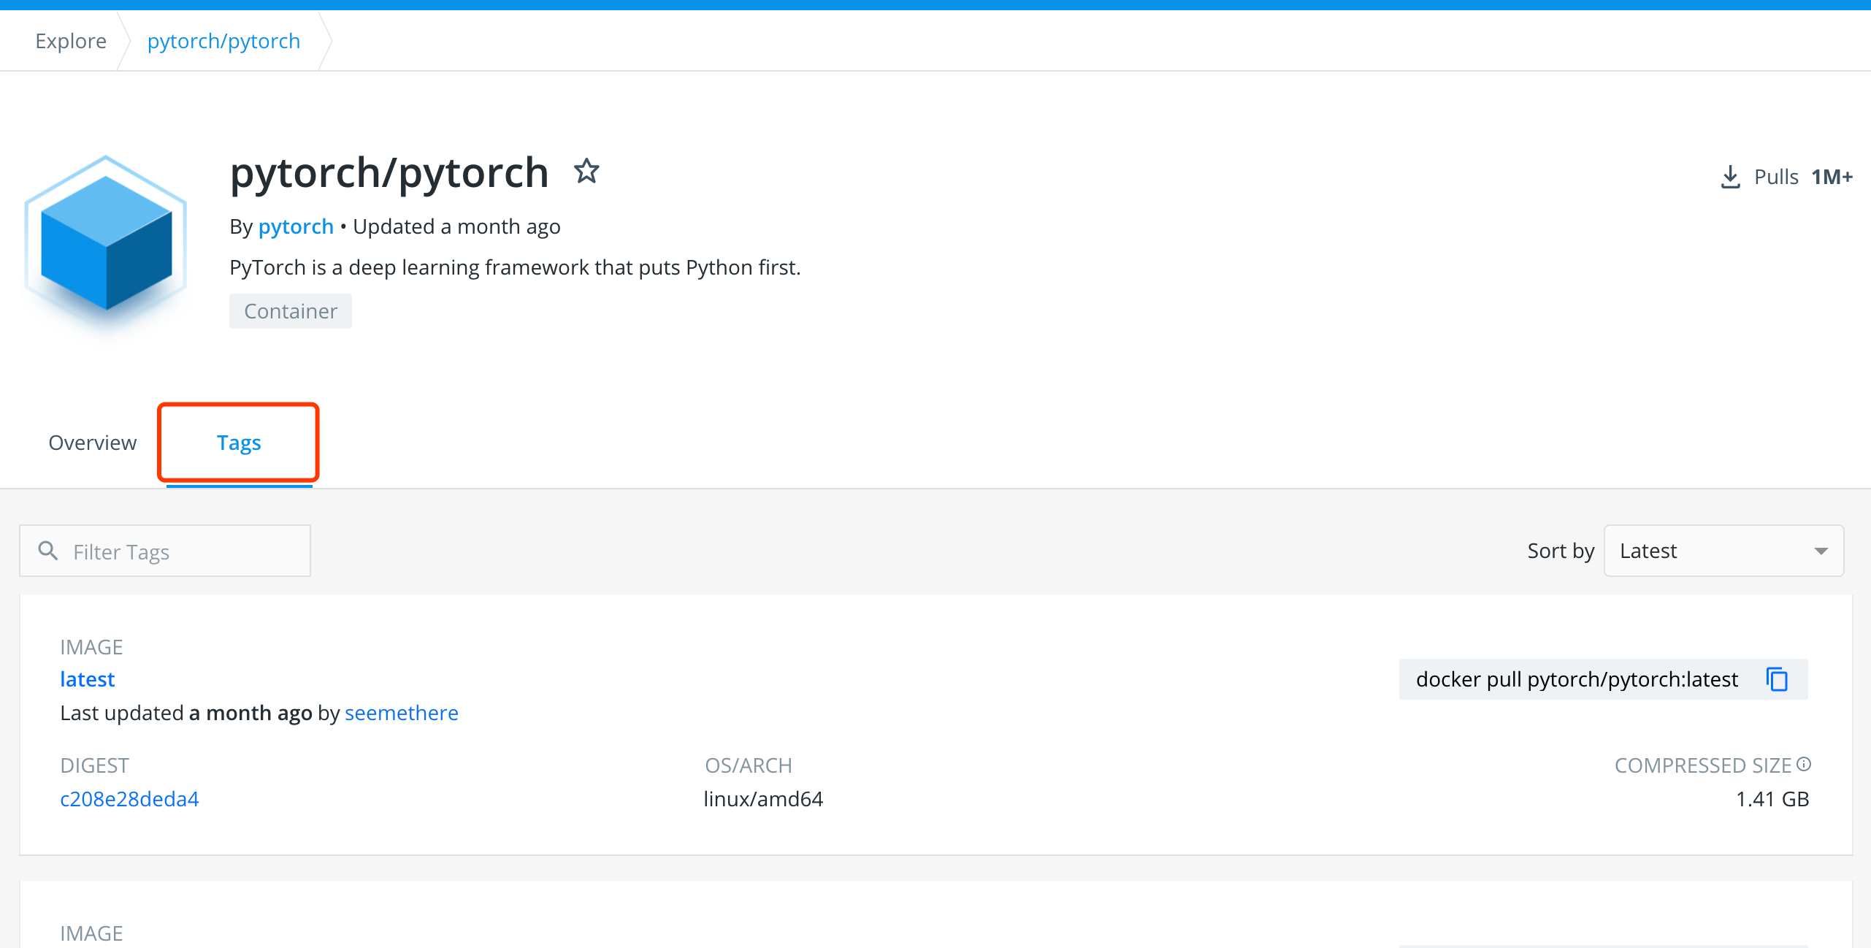Click the Pulls download icon
The height and width of the screenshot is (948, 1871).
coord(1730,177)
